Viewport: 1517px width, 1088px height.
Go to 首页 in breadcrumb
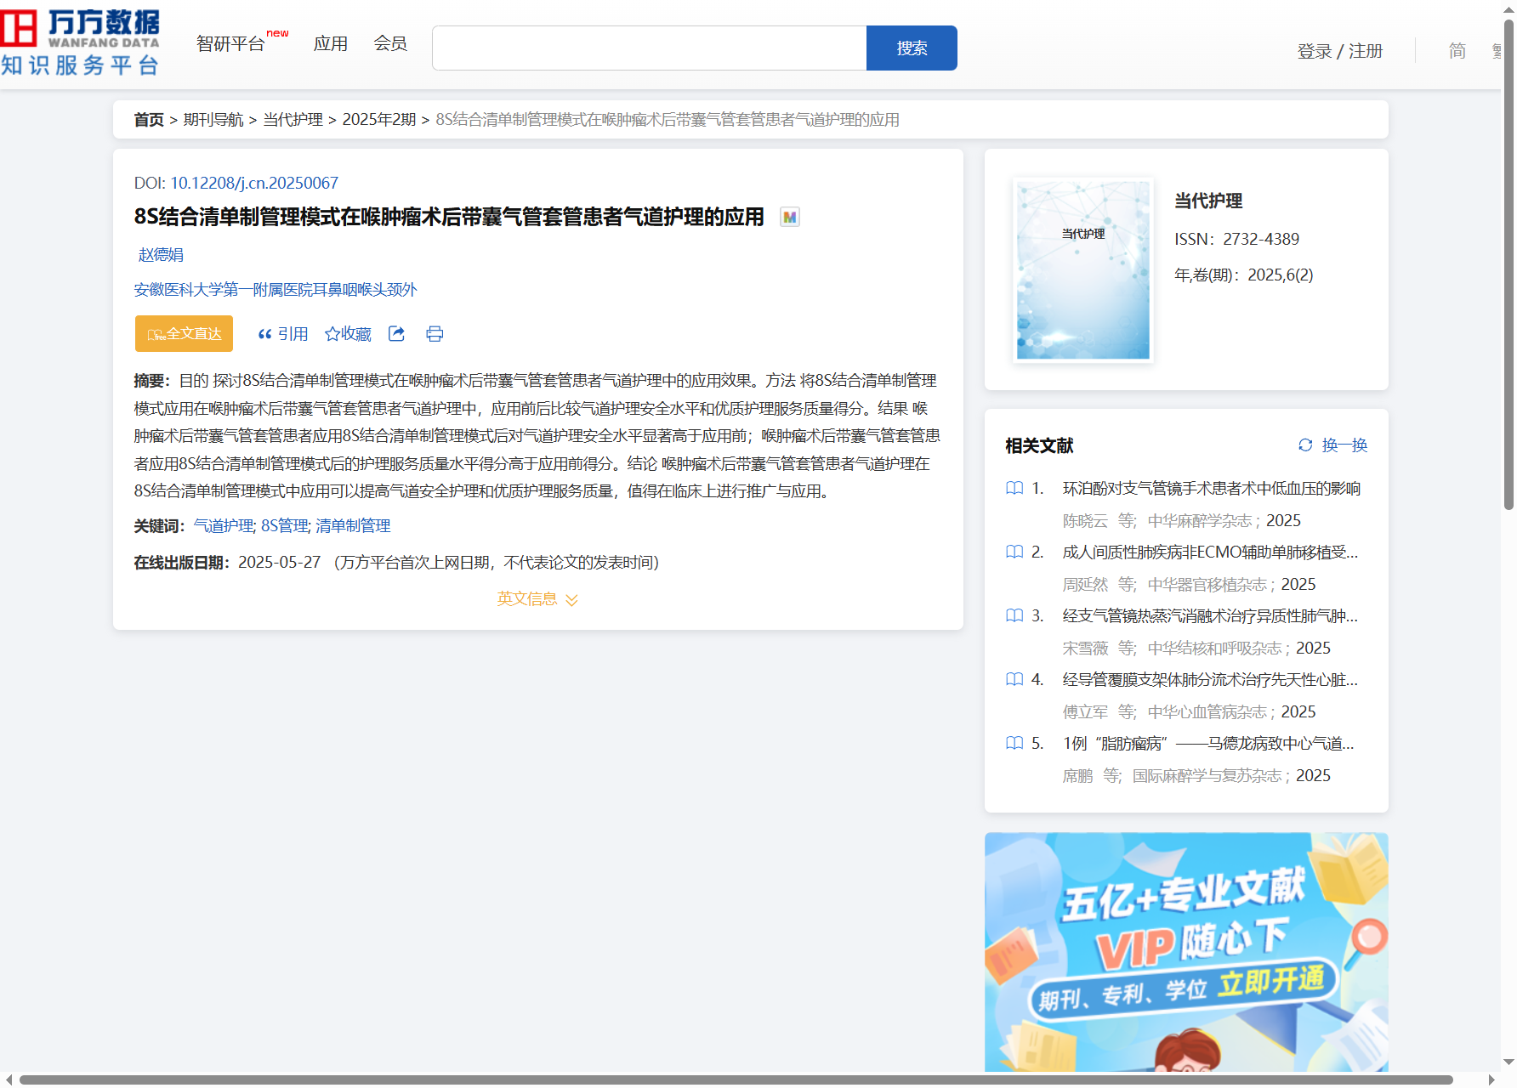[x=149, y=120]
